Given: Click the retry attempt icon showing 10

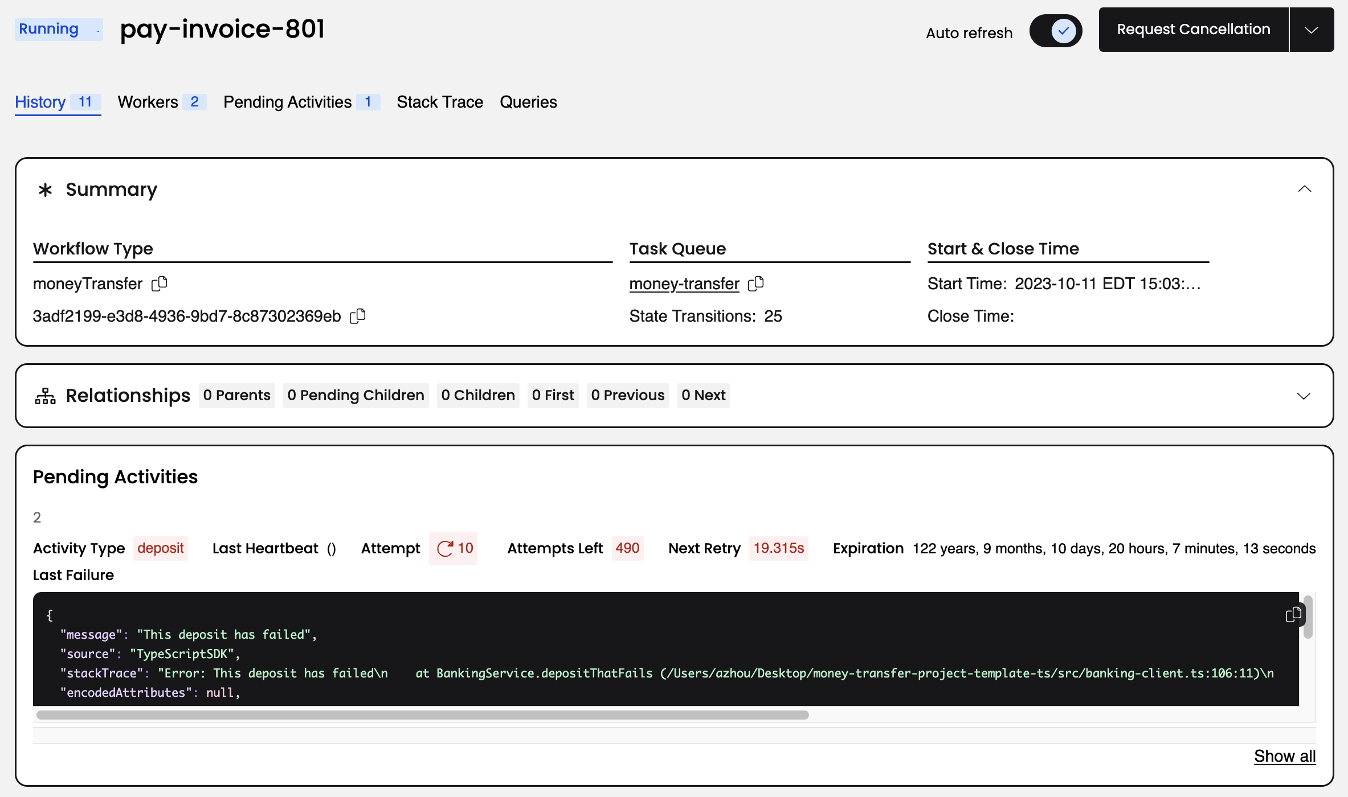Looking at the screenshot, I should (445, 548).
